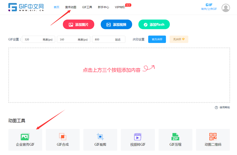This screenshot has height=155, width=237.
Task: Click the 水印设置 label
Action: (138, 40)
